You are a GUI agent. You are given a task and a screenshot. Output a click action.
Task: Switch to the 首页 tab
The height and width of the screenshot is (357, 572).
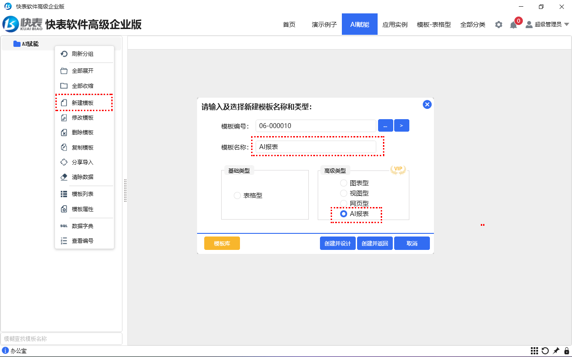tap(289, 25)
